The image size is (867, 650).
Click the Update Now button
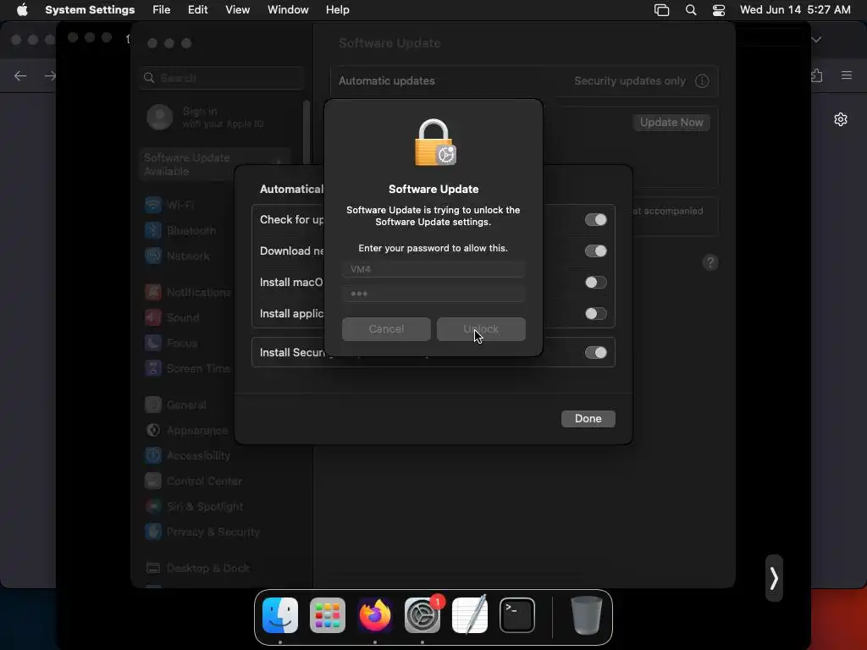671,122
